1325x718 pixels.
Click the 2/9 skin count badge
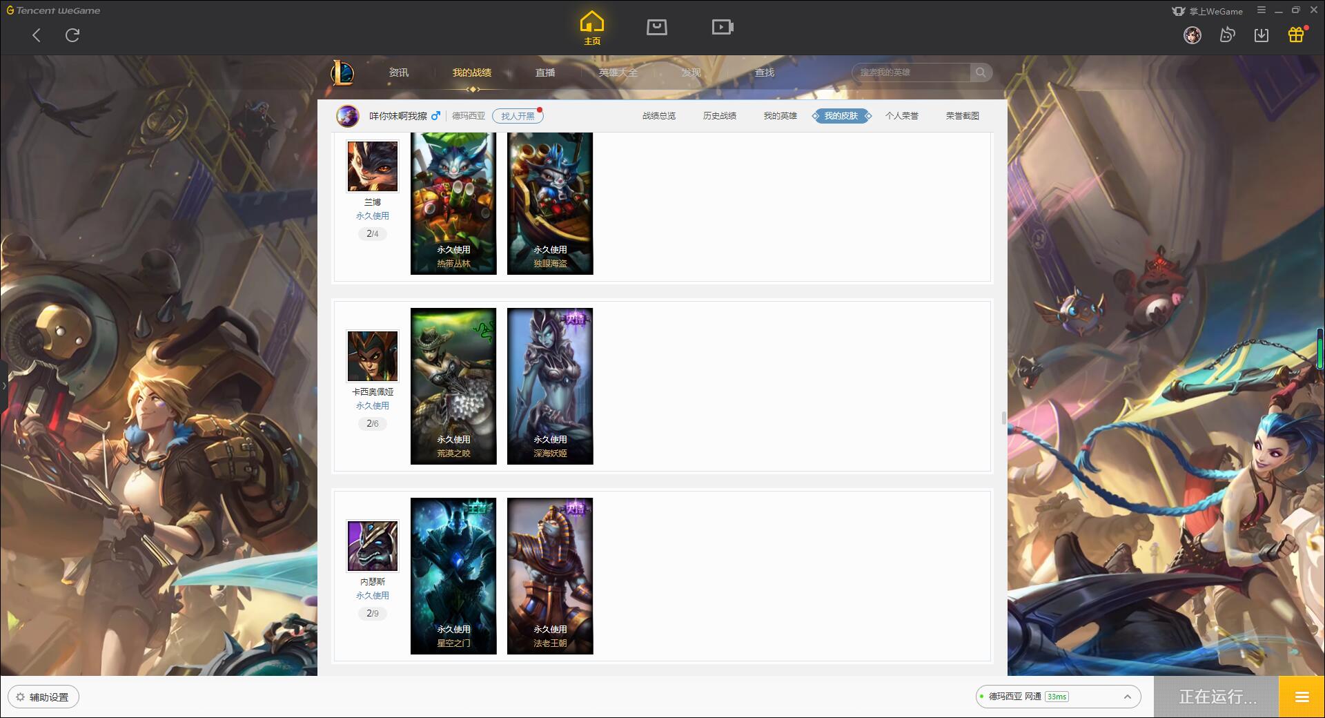pos(373,614)
